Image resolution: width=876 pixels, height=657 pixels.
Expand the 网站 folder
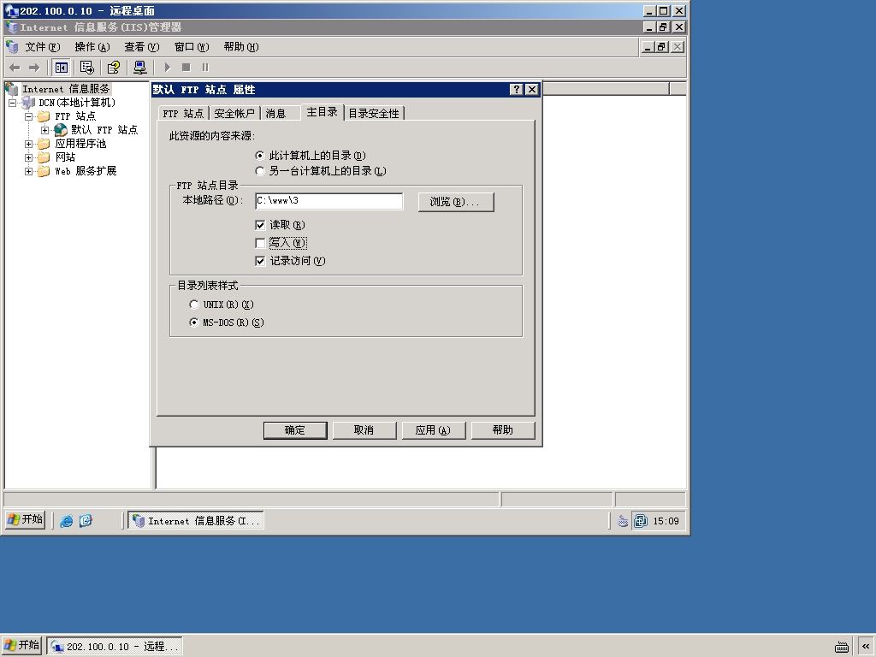tap(28, 157)
